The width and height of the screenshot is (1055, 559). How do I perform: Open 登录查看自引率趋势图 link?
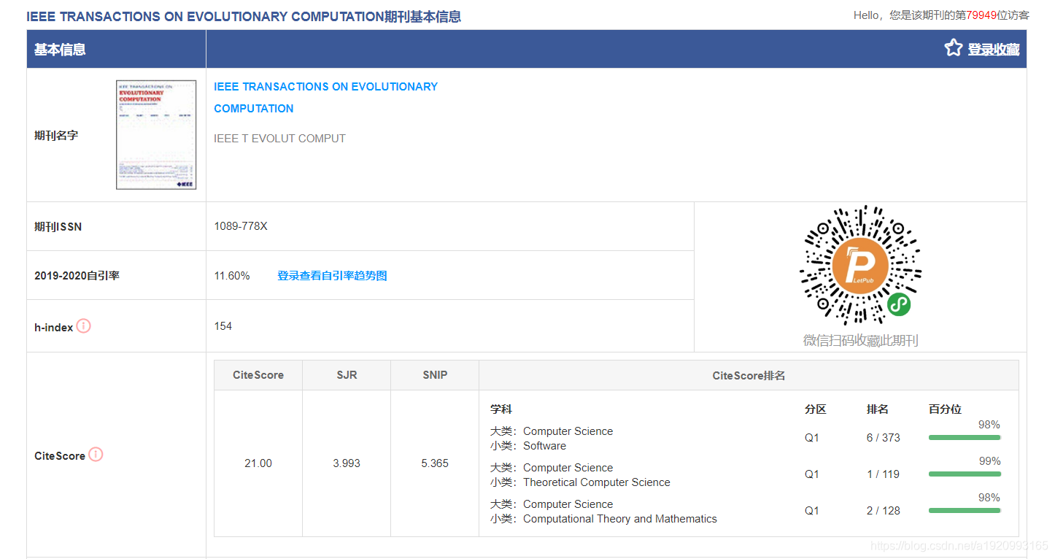click(332, 275)
